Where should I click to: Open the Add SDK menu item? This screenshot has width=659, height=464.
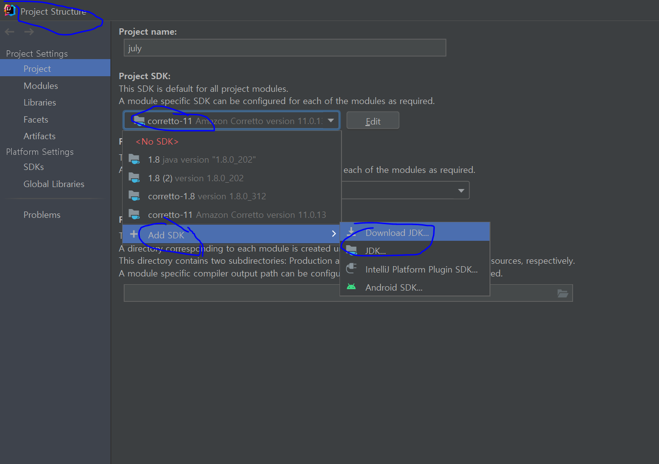[x=232, y=234]
